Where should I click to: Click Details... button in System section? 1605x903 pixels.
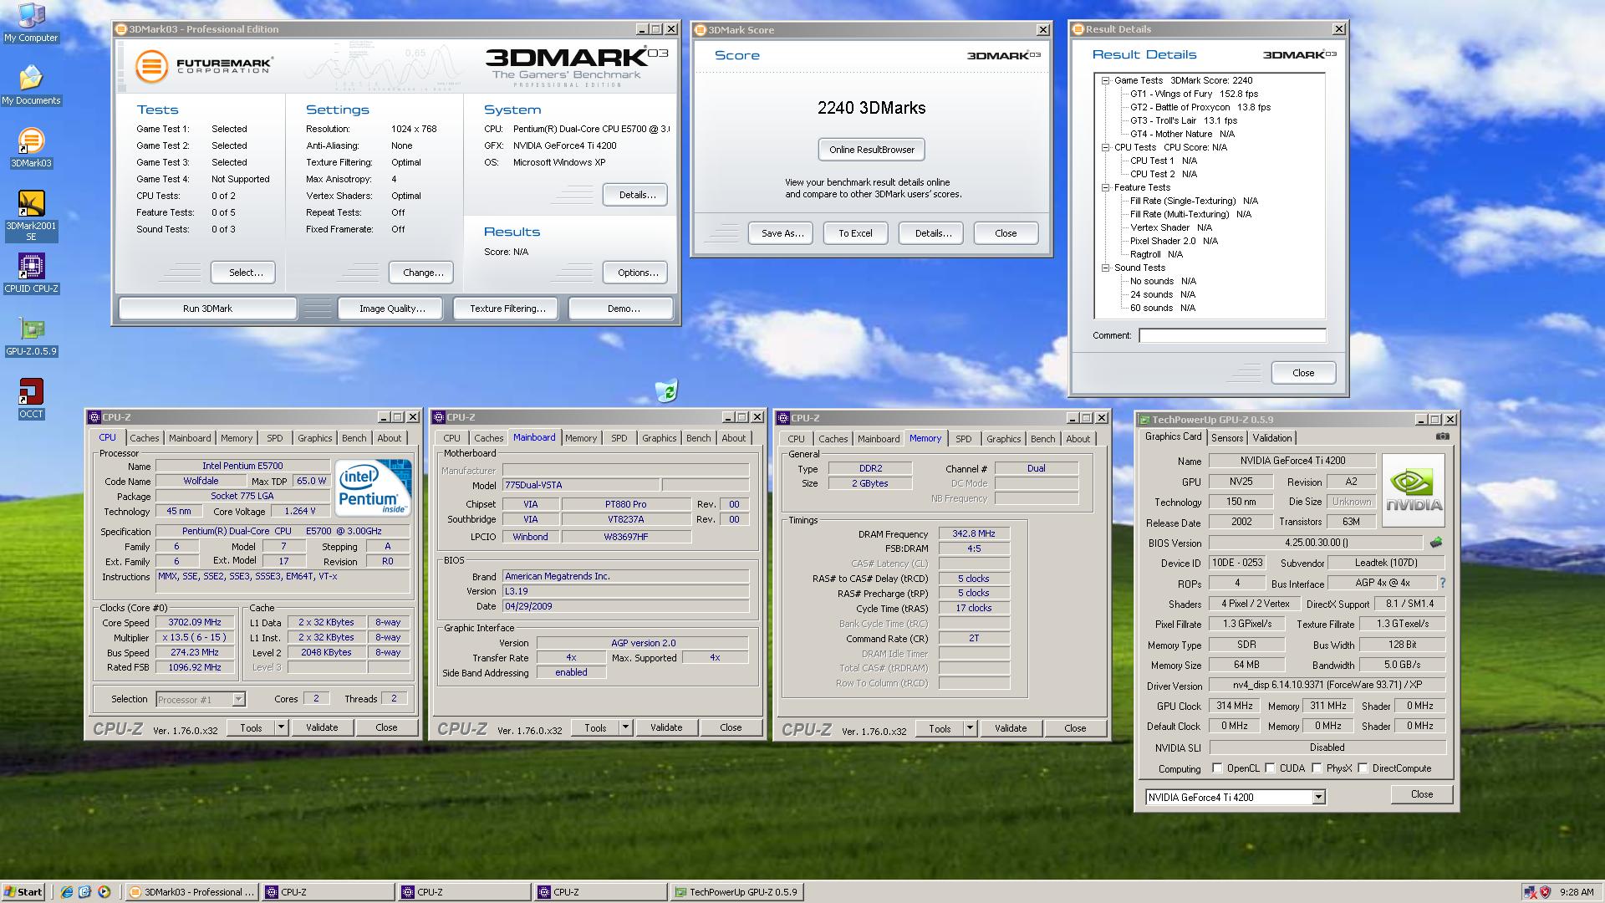(637, 195)
